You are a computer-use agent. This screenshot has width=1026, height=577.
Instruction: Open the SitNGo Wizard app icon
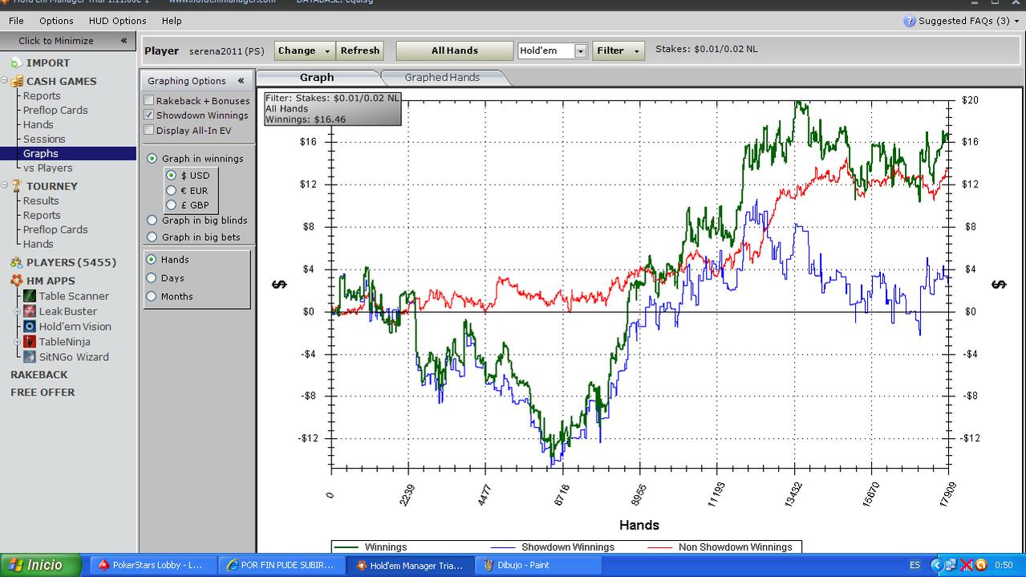point(30,357)
